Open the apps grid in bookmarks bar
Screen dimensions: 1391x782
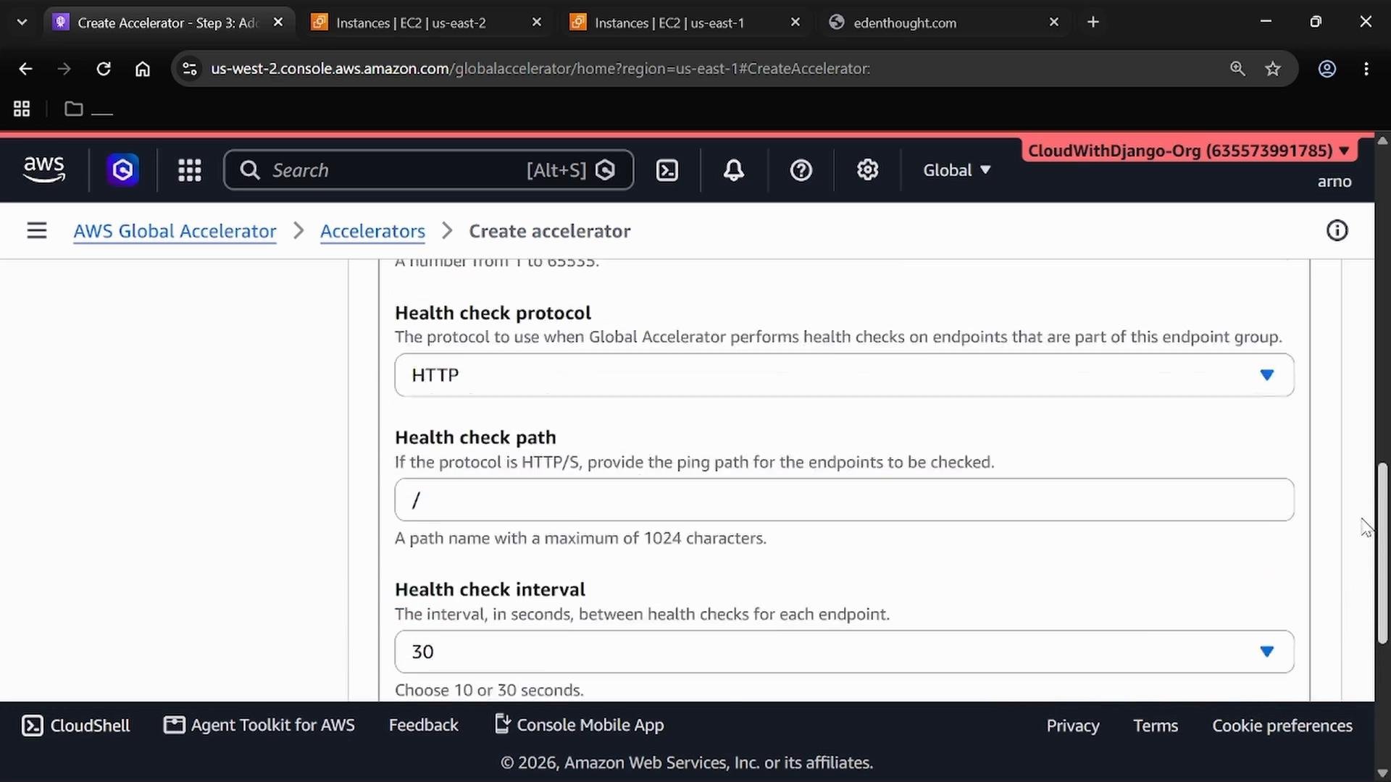point(22,109)
